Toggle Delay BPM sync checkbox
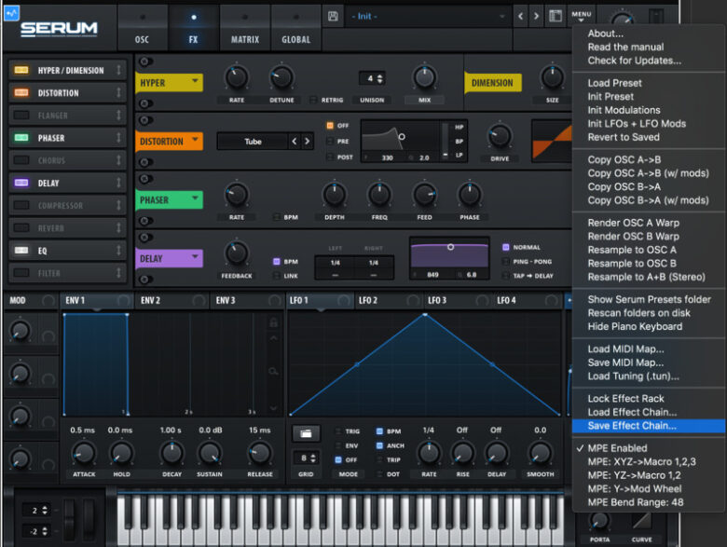Image resolution: width=727 pixels, height=547 pixels. [x=276, y=262]
